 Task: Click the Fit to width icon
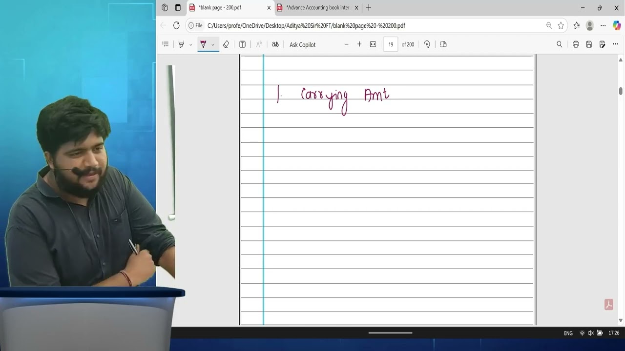point(373,44)
